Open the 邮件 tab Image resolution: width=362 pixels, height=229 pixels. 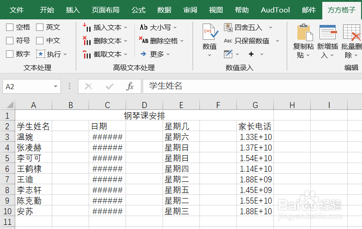click(309, 10)
